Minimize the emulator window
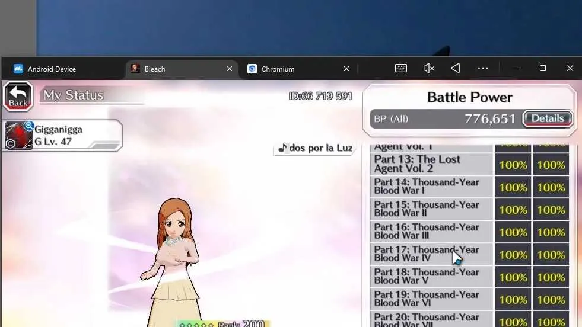 point(515,68)
